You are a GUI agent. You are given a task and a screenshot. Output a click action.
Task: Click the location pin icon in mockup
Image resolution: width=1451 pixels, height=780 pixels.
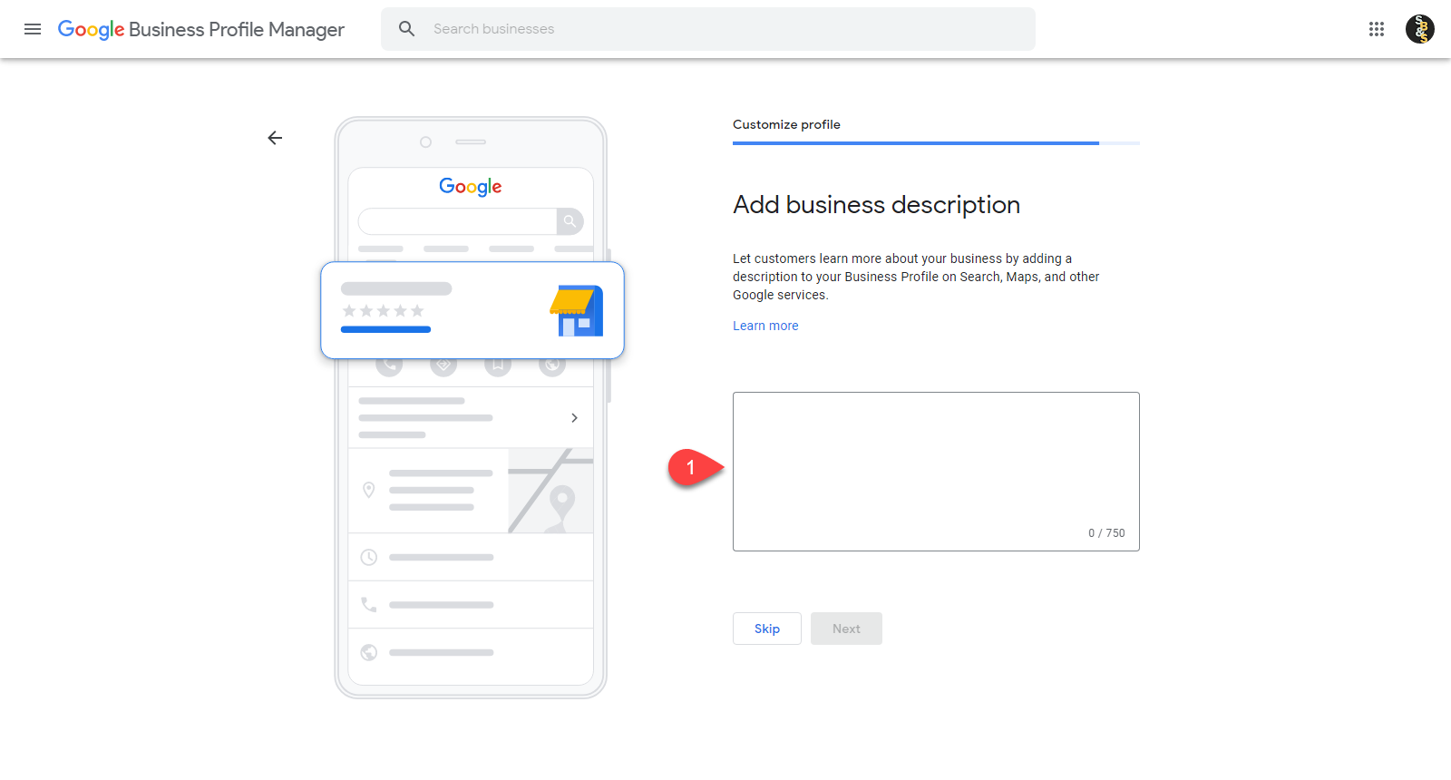click(x=369, y=490)
